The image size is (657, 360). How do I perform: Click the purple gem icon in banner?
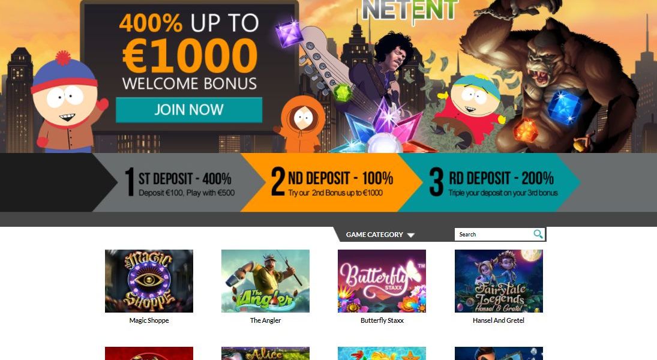pos(289,34)
